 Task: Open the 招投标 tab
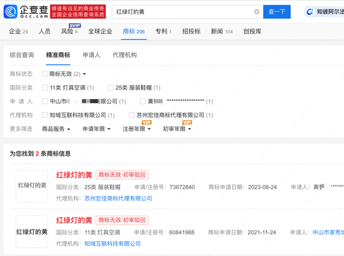(x=191, y=32)
